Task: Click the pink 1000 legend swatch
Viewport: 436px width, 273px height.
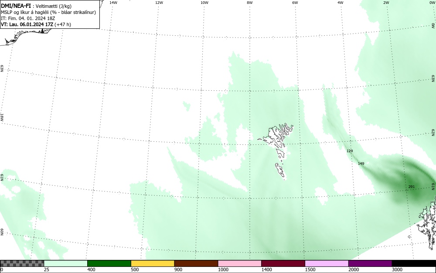Action: pos(240,263)
